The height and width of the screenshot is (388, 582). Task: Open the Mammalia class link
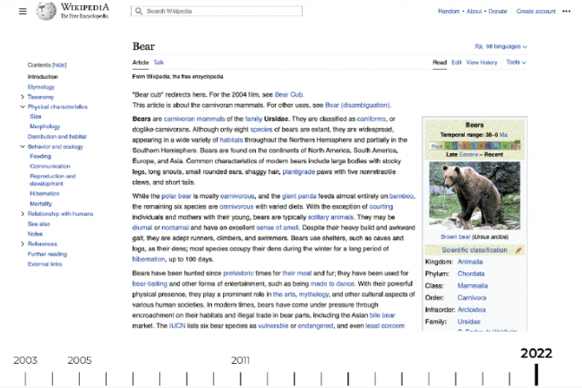pos(473,286)
